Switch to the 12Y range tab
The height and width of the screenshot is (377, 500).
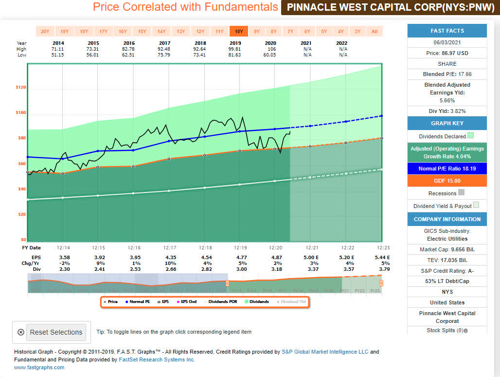[x=200, y=31]
